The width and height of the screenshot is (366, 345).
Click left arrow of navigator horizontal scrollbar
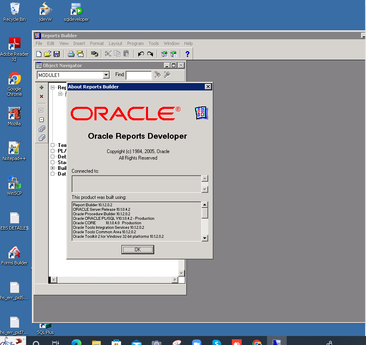[54, 280]
